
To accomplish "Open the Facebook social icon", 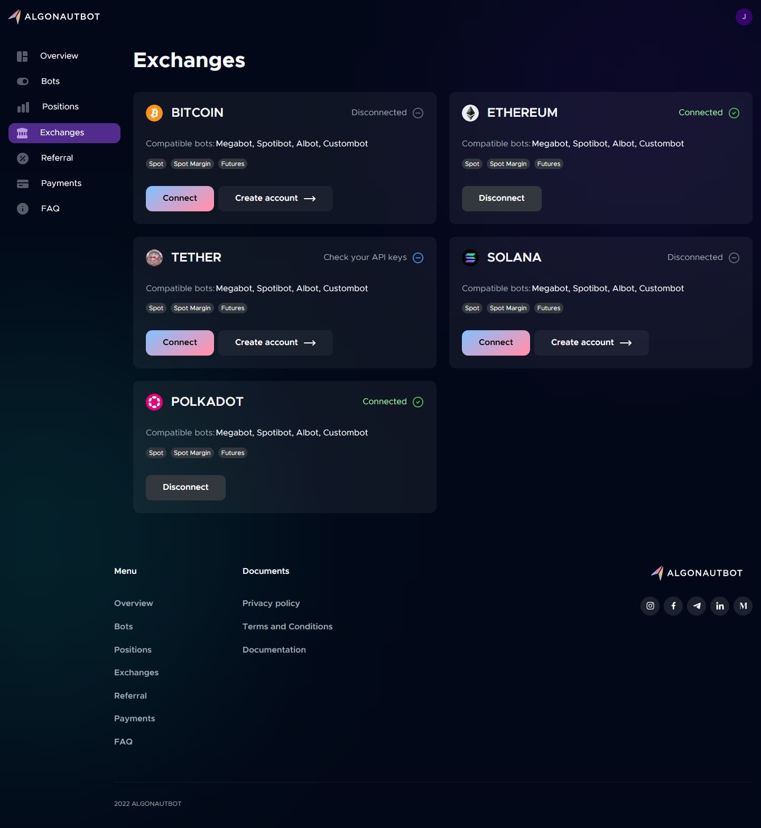I will pos(673,606).
